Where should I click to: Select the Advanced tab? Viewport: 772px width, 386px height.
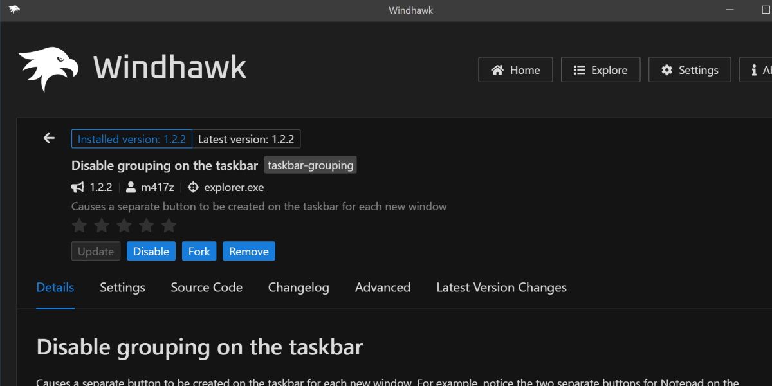382,288
